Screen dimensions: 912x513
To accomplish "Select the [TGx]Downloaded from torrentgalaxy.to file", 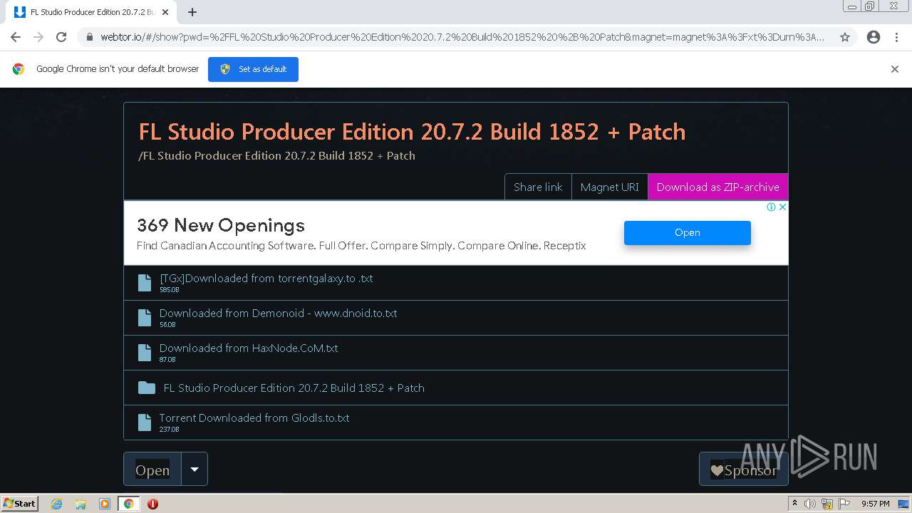I will click(456, 283).
